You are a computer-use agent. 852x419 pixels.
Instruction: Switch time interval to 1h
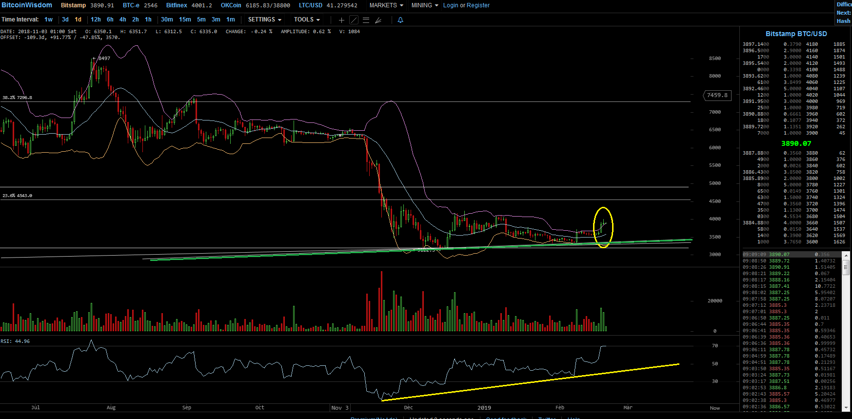click(148, 20)
